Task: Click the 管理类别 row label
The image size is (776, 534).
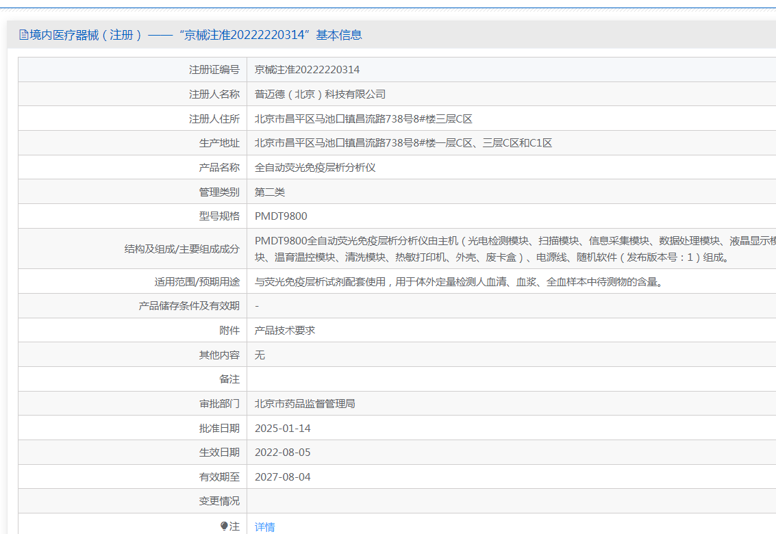Action: pyautogui.click(x=219, y=192)
